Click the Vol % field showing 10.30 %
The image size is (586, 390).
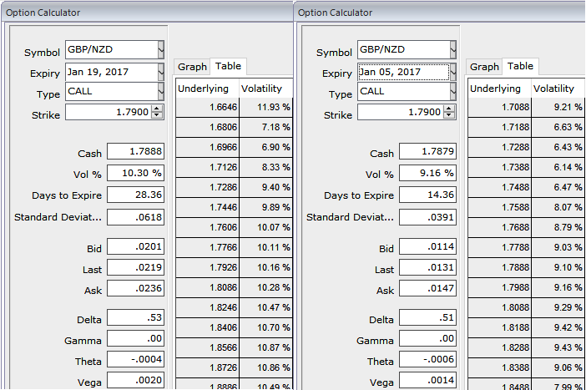[135, 174]
